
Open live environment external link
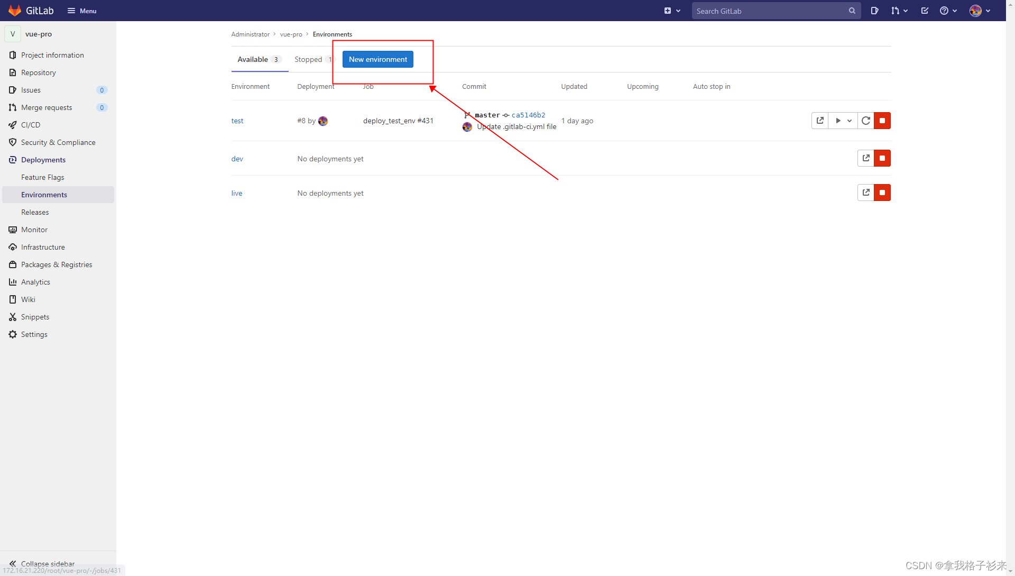[865, 193]
